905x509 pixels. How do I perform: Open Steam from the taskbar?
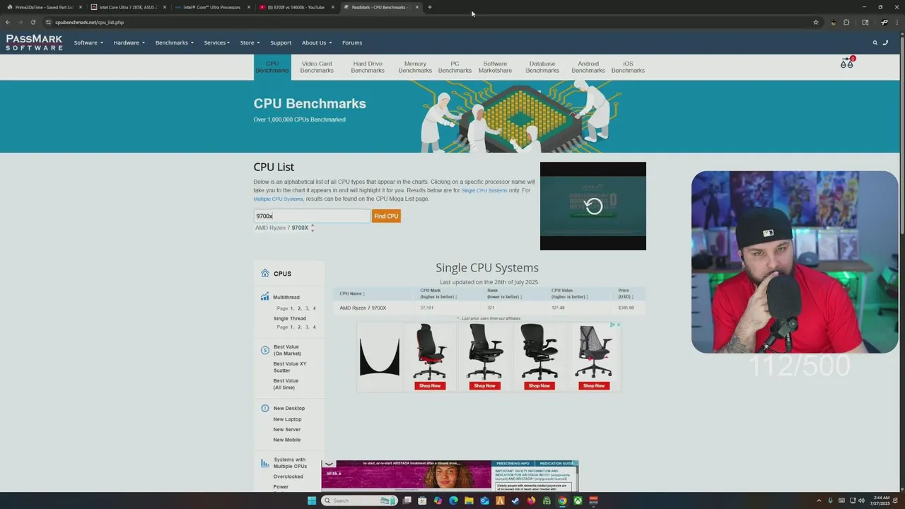coord(515,501)
